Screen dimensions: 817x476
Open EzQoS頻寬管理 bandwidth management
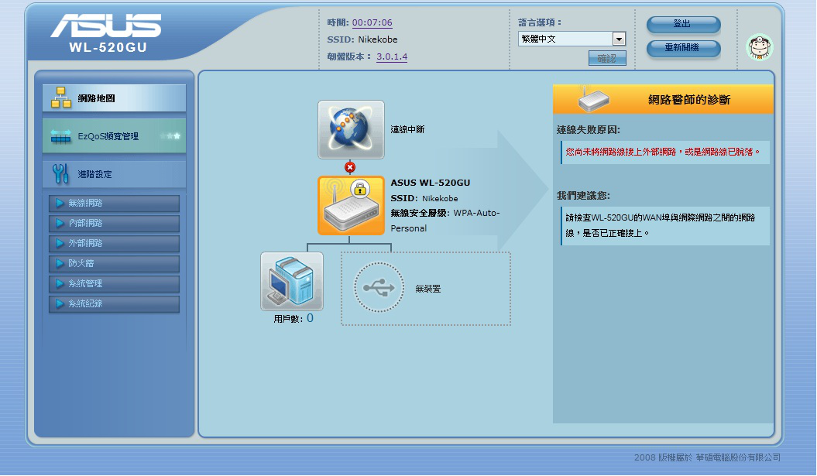[x=114, y=136]
